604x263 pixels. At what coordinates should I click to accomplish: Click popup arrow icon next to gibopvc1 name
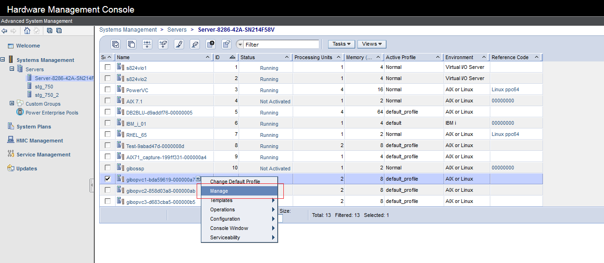pyautogui.click(x=198, y=179)
